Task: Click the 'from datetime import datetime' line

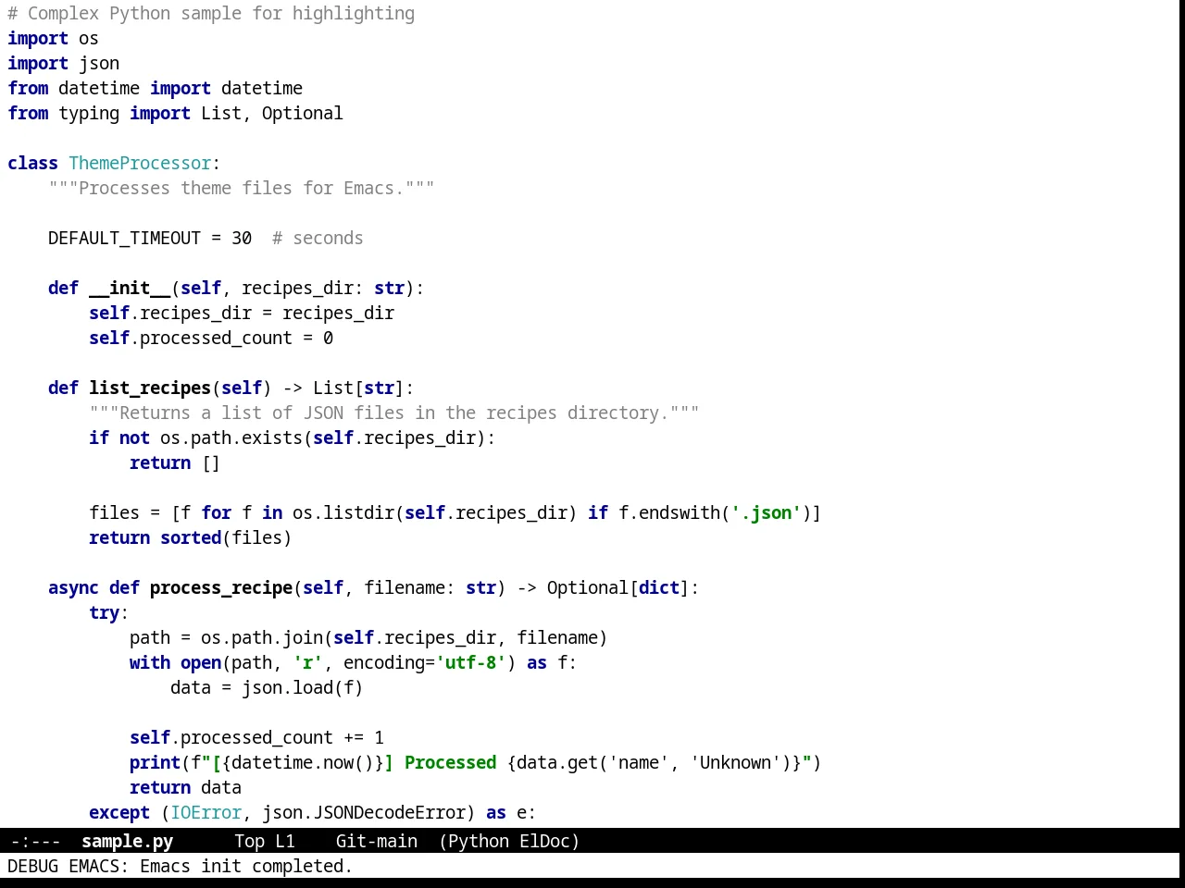Action: click(x=155, y=88)
